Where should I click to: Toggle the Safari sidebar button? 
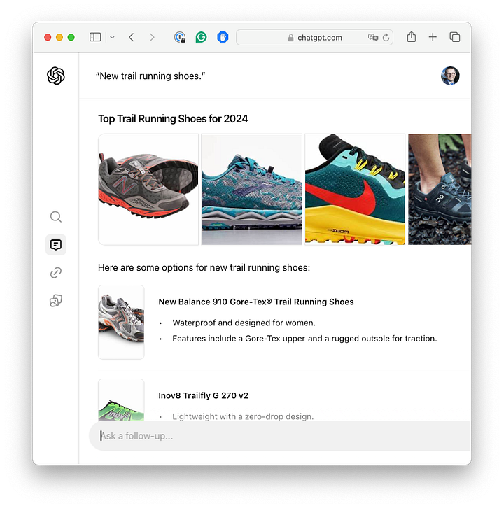click(95, 37)
